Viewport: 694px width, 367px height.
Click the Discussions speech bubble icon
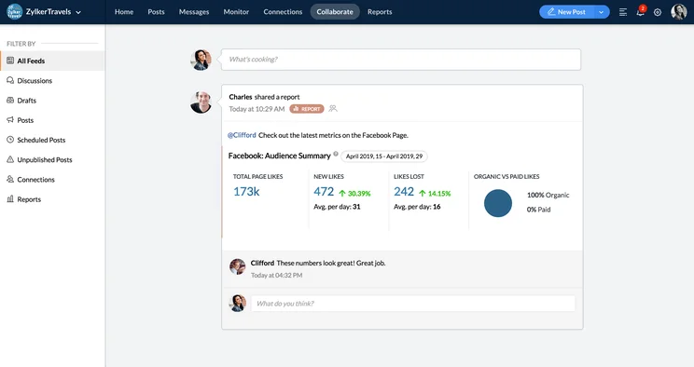tap(10, 80)
